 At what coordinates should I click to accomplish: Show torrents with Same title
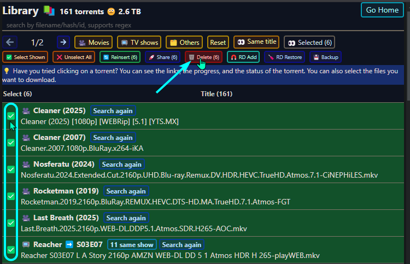256,42
